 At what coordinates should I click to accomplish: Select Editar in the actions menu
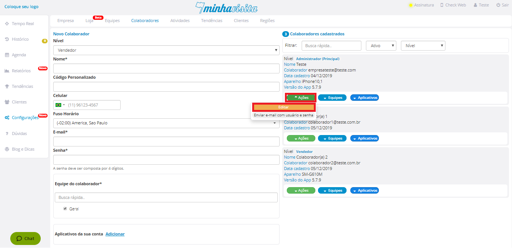point(283,107)
